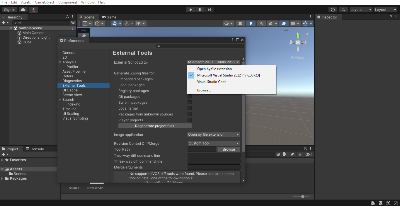Open the GameObject menu
This screenshot has height=206, width=400.
click(x=44, y=2)
